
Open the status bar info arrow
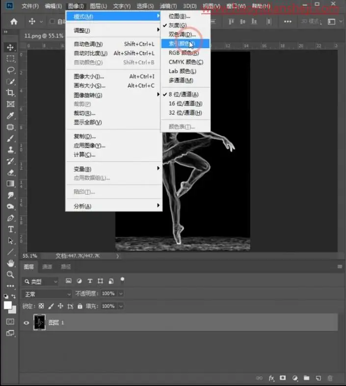(117, 256)
